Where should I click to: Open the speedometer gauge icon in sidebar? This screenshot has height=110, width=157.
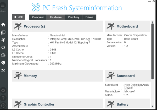[x=3, y=55]
